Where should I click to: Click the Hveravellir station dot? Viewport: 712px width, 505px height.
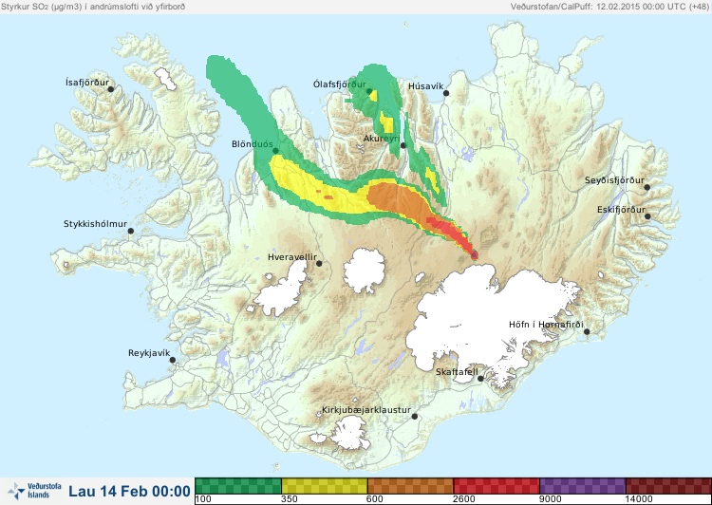tap(319, 263)
